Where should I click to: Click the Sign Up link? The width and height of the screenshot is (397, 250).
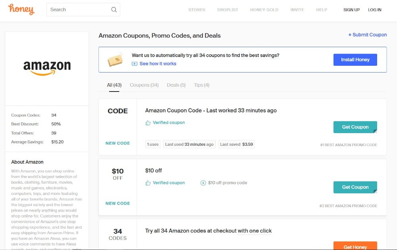pos(351,10)
